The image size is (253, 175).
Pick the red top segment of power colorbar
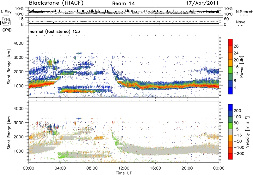[231, 42]
